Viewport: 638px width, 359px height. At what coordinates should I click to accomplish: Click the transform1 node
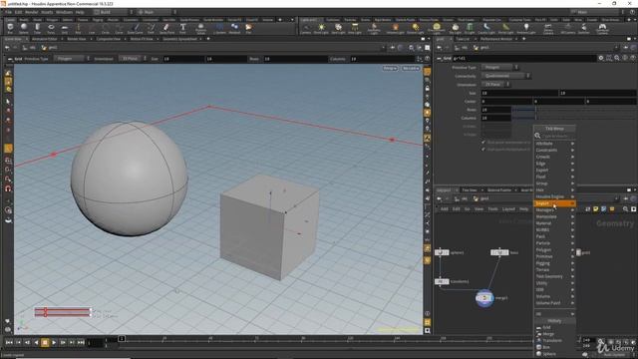pyautogui.click(x=442, y=281)
